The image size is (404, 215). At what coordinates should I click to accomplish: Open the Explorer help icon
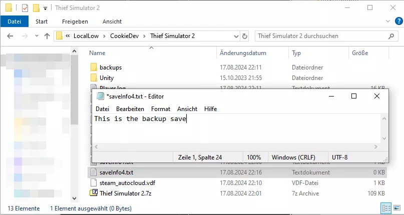[397, 21]
